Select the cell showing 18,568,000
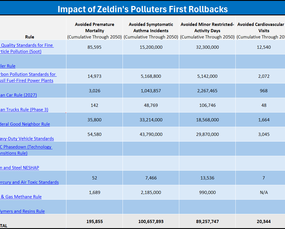The image size is (285, 229). pyautogui.click(x=207, y=120)
